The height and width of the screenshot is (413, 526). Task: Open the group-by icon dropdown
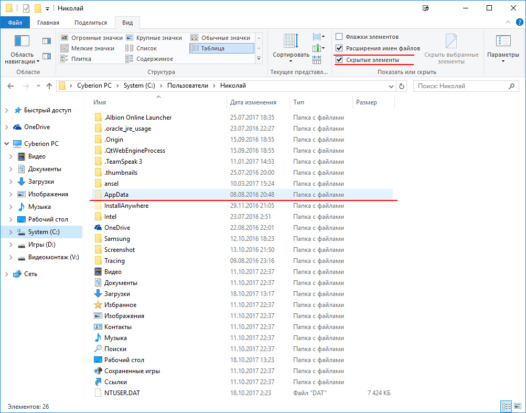[x=319, y=37]
